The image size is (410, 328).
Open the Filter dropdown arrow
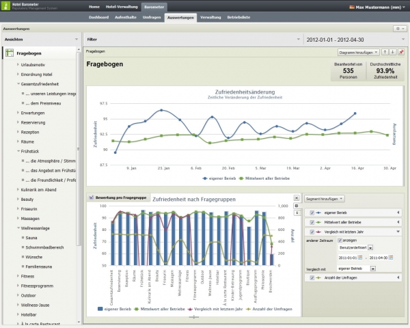click(299, 39)
